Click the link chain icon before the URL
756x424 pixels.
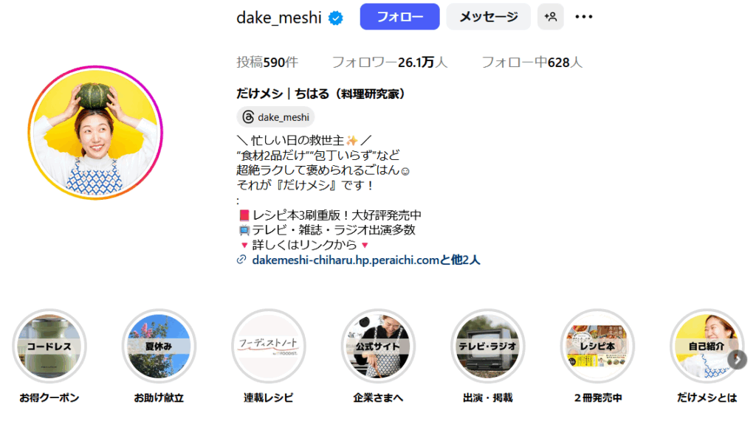coord(241,260)
